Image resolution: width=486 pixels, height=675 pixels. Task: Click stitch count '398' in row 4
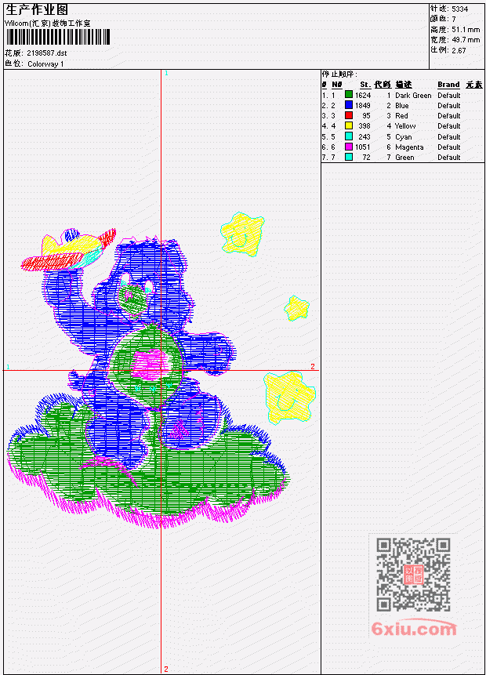[364, 126]
